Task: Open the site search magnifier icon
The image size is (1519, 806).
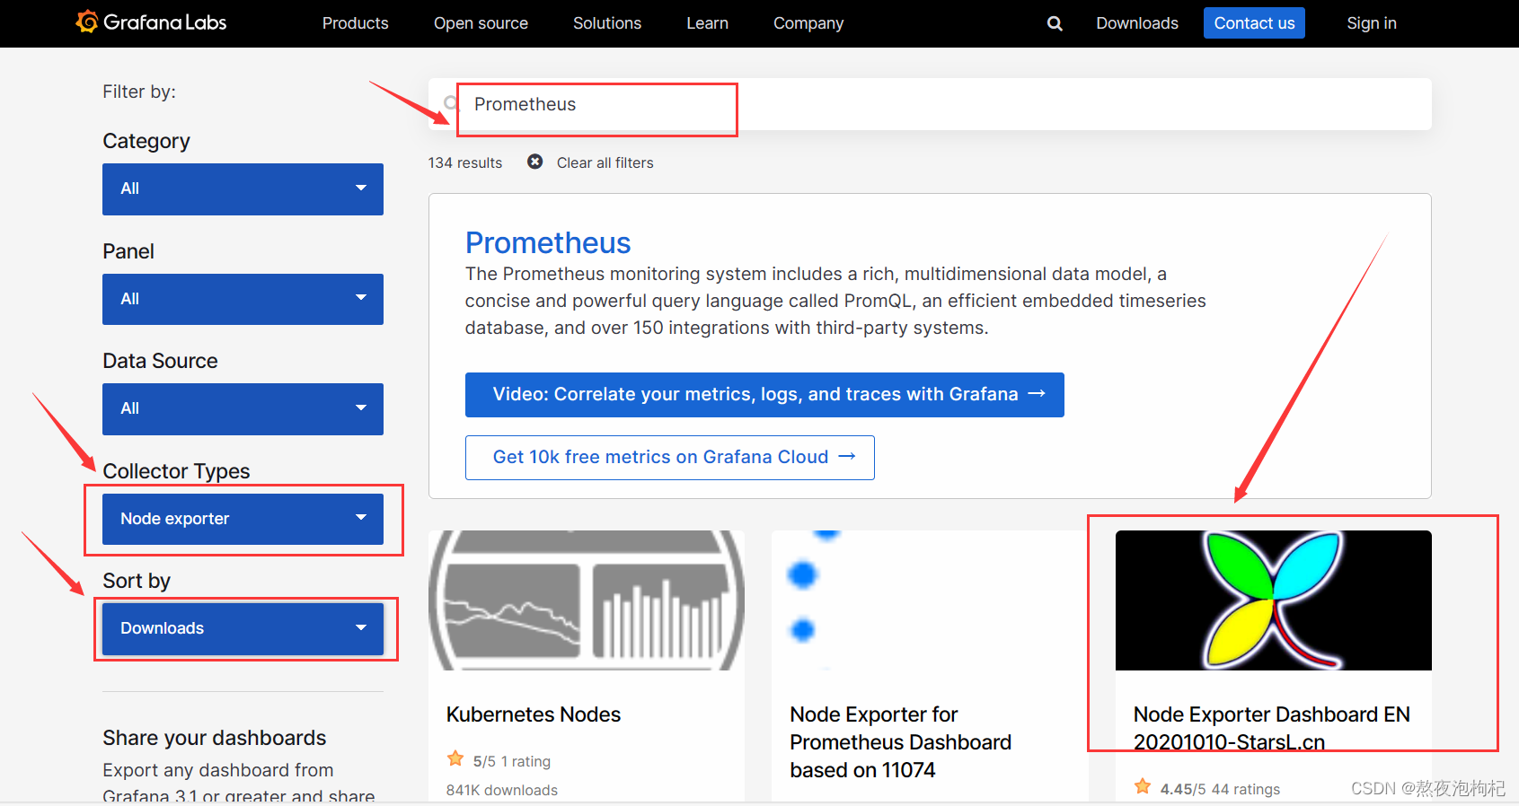Action: pyautogui.click(x=1055, y=23)
